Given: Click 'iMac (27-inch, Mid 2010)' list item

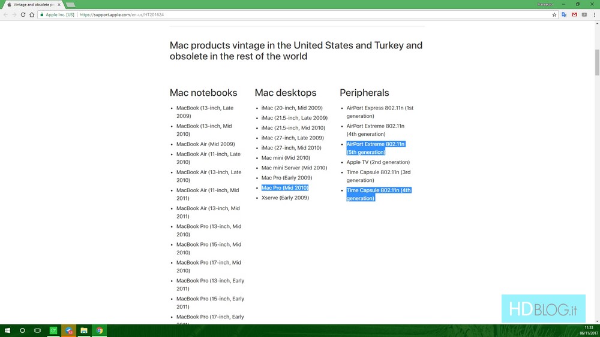Looking at the screenshot, I should 291,147.
